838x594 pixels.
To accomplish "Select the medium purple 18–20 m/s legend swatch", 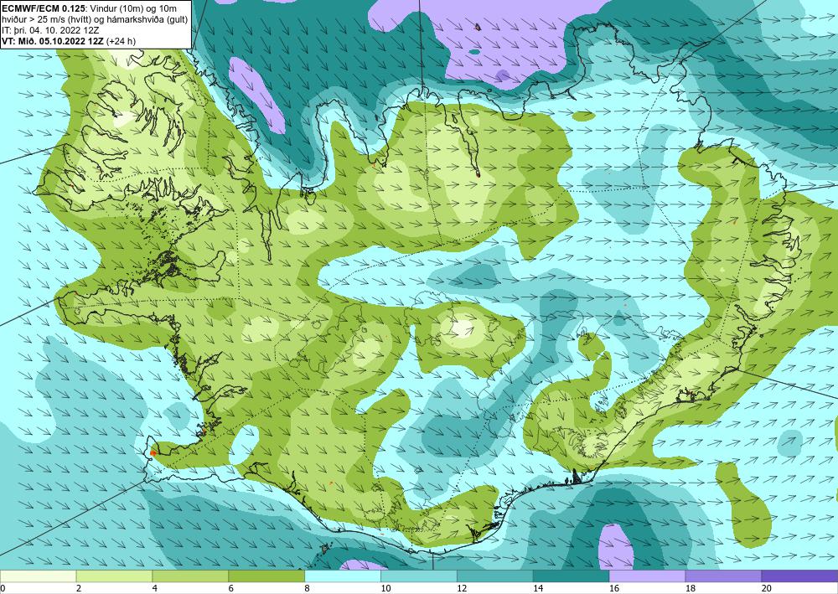I will pyautogui.click(x=724, y=576).
